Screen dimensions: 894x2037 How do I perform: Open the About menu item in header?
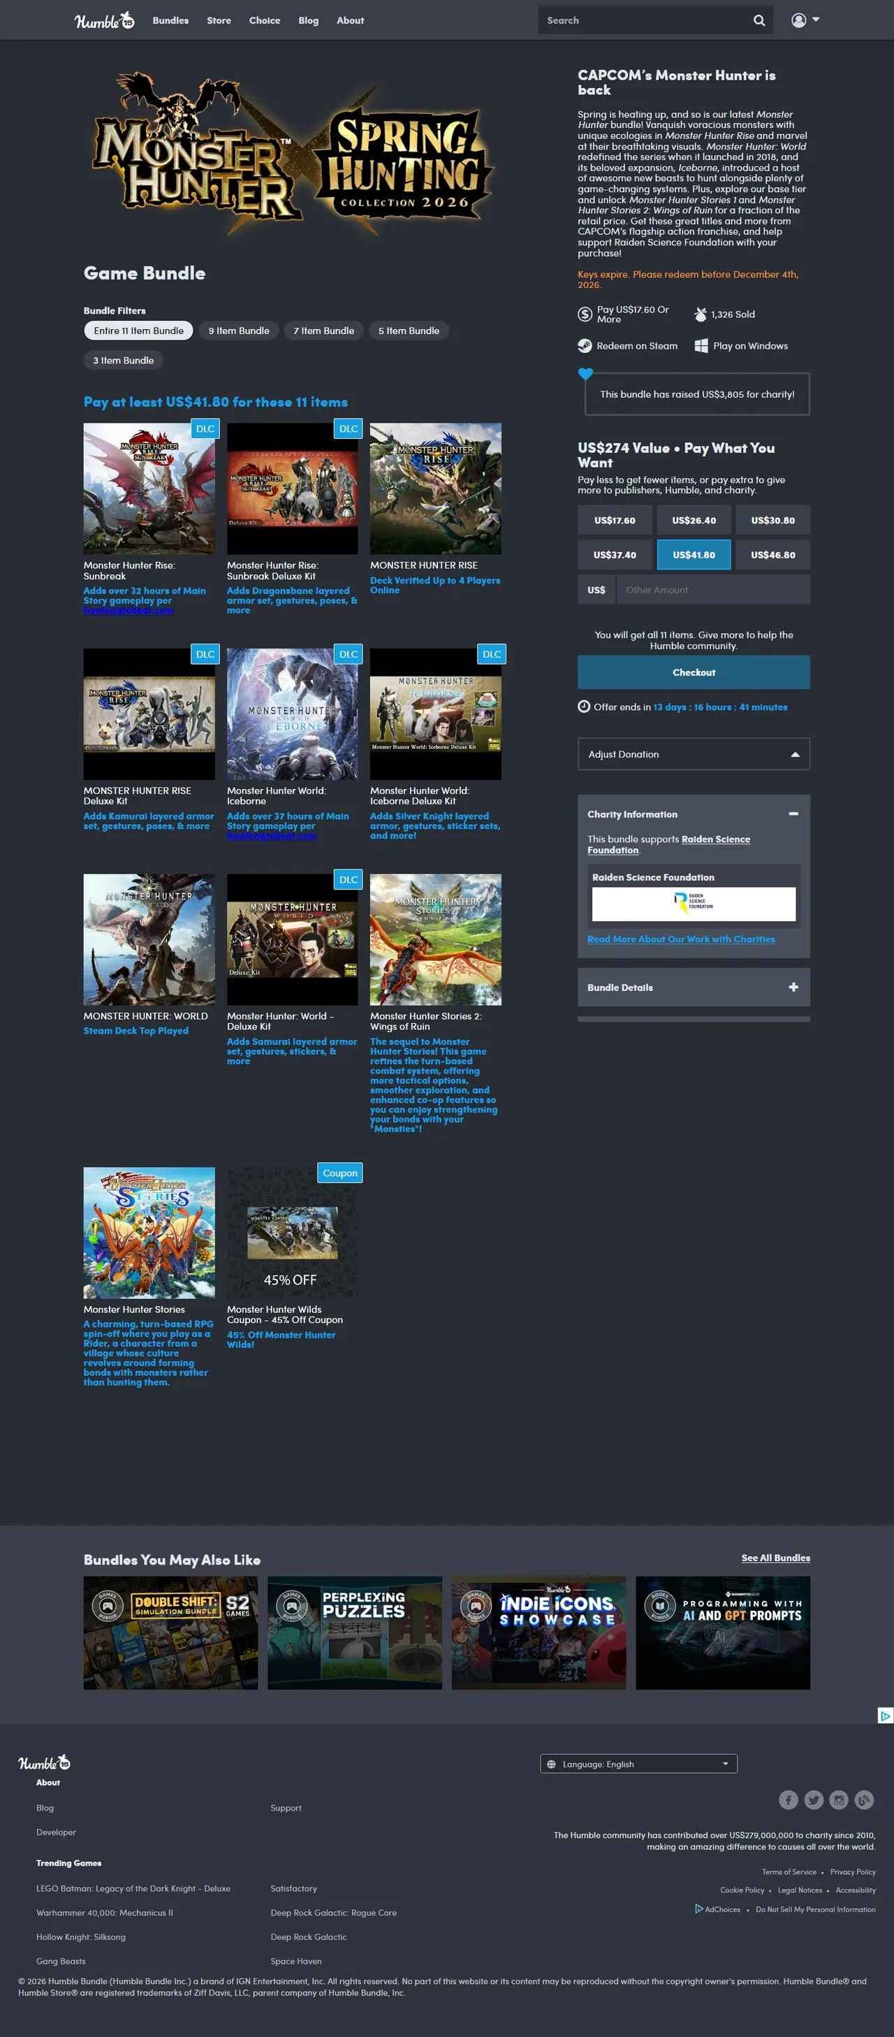tap(350, 20)
